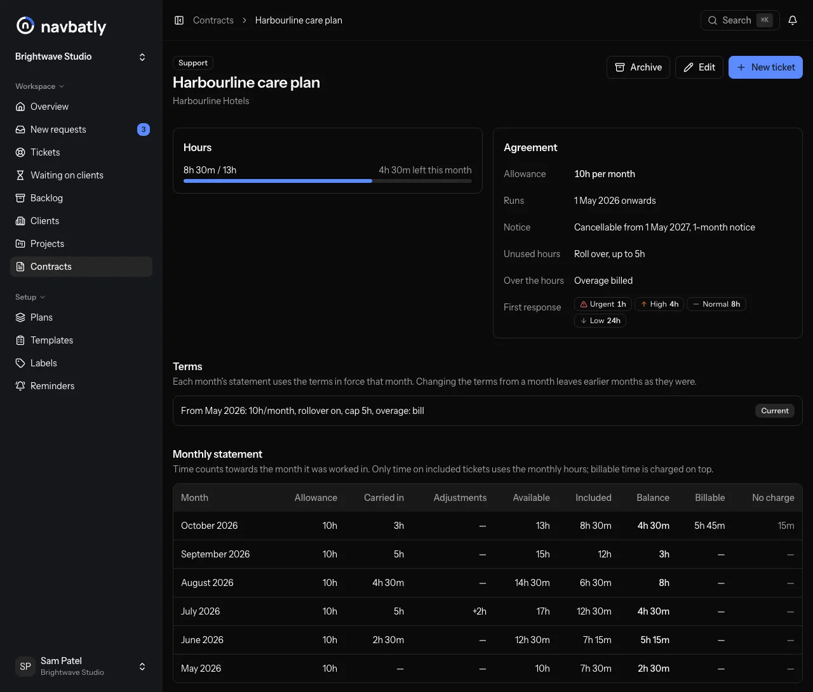
Task: Open Tickets in the sidebar
Action: tap(81, 152)
